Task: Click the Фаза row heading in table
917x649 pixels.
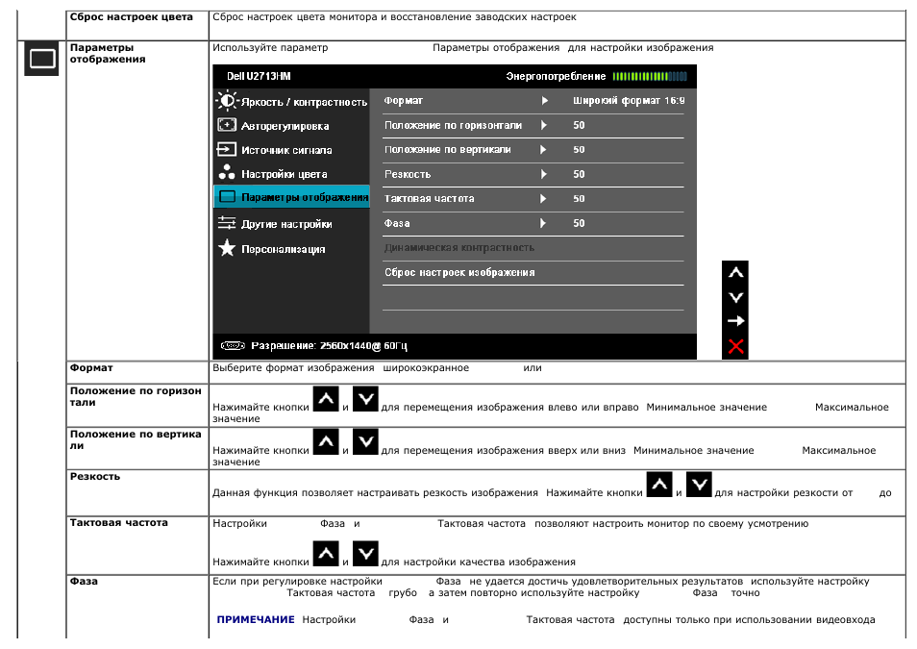Action: tap(84, 582)
